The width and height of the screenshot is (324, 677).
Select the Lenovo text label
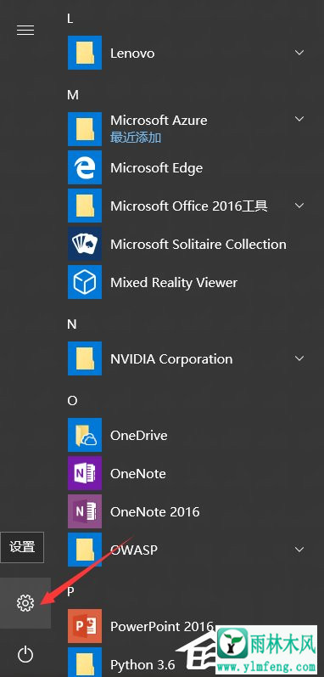pos(132,54)
